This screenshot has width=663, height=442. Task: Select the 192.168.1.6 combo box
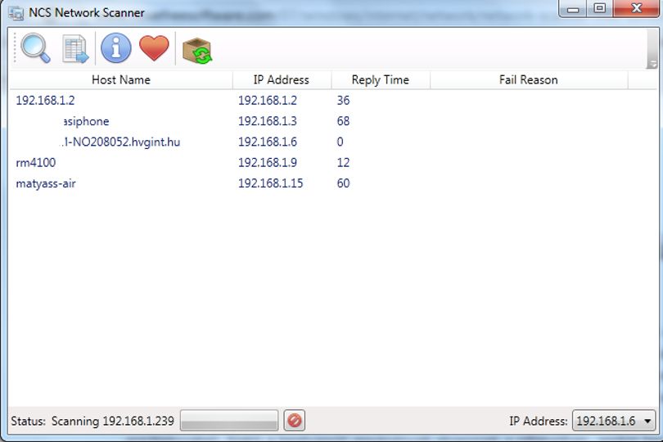coord(614,421)
